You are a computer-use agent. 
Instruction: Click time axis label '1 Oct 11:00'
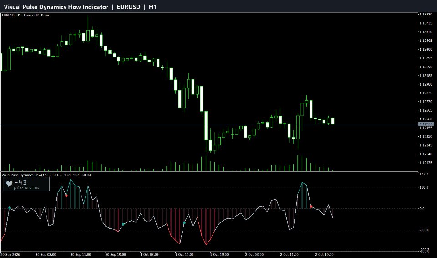point(184,255)
